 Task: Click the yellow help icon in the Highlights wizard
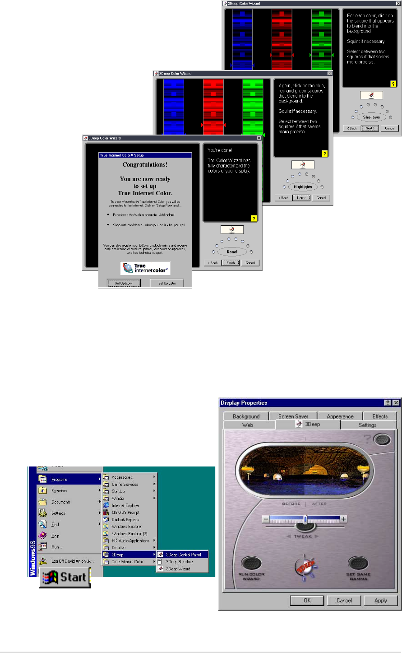click(x=324, y=154)
